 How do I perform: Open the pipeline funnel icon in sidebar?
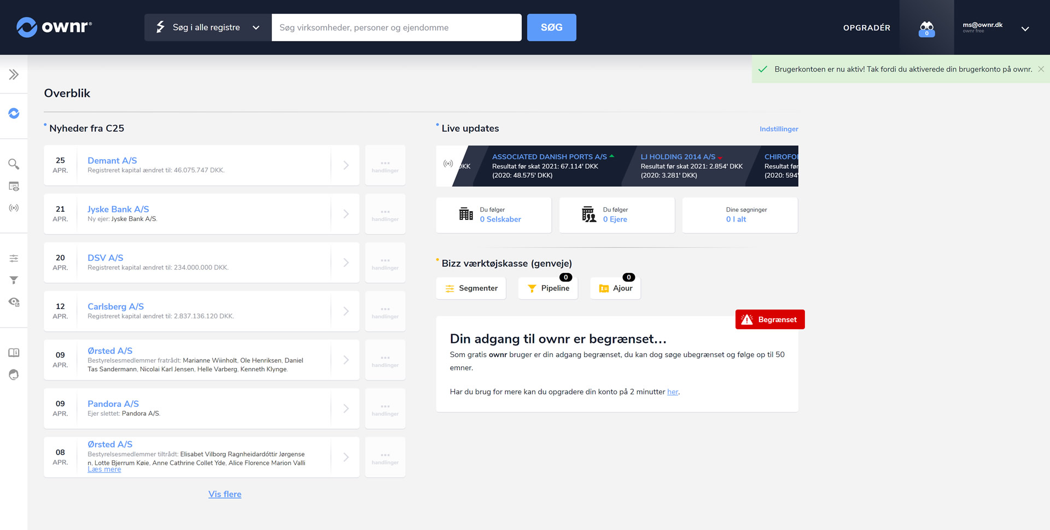pos(14,280)
